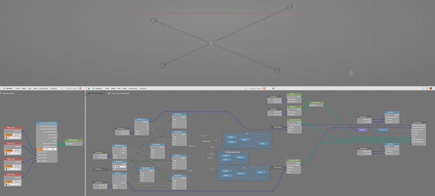435x196 pixels.
Task: Open Group Input menu in right editor
Action: [132, 88]
